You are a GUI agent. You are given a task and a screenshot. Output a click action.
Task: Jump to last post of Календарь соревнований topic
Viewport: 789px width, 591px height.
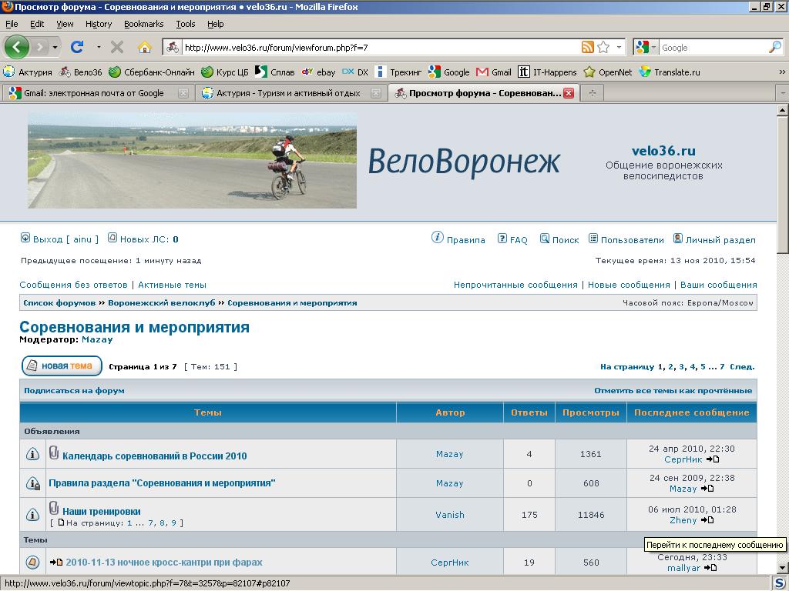pyautogui.click(x=713, y=459)
